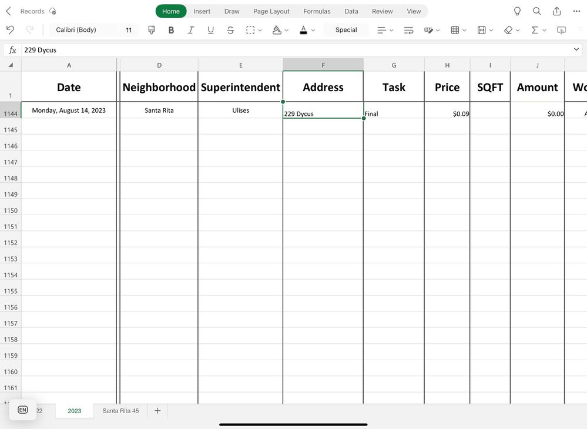
Task: Open the Data tab
Action: point(351,11)
